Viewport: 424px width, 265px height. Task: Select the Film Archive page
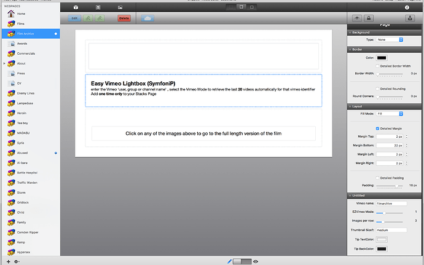point(31,34)
